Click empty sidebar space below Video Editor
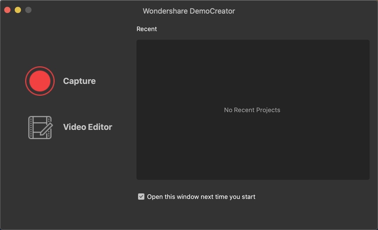The image size is (378, 230). point(67,177)
